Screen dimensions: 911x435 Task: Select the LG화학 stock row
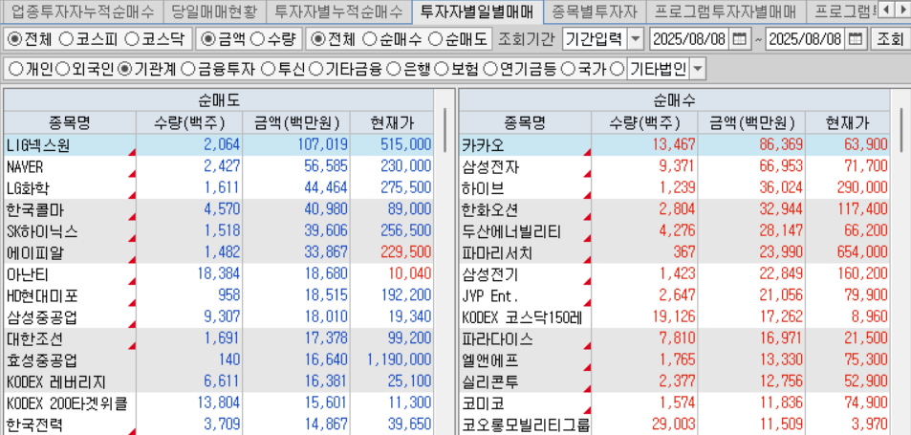(x=219, y=188)
